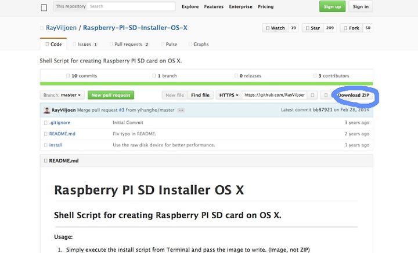Image resolution: width=418 pixels, height=253 pixels.
Task: Click the green Sign up button
Action: point(332,6)
